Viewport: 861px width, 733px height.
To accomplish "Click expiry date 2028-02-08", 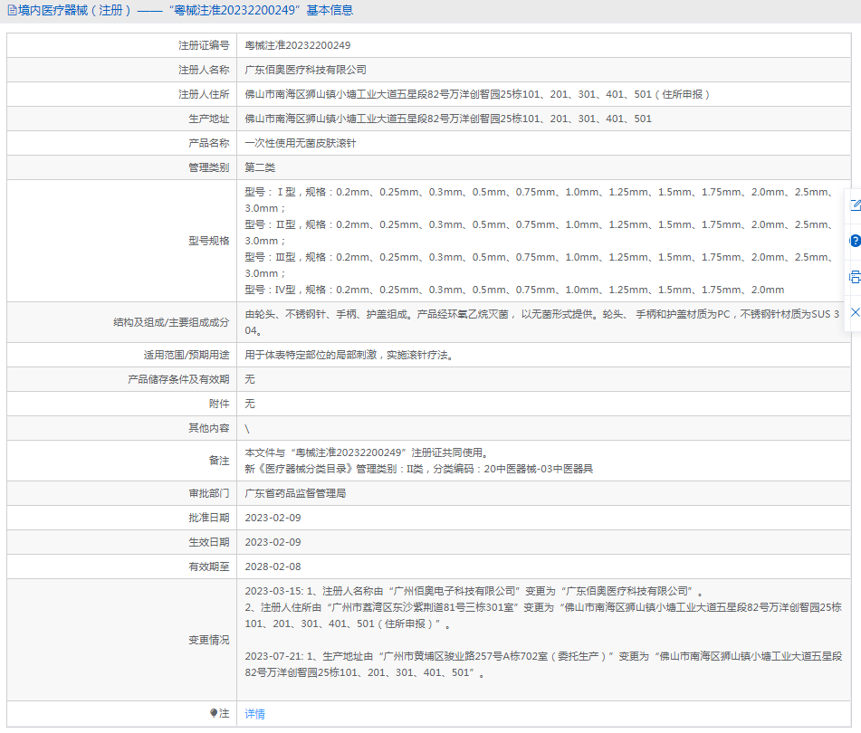I will [273, 566].
